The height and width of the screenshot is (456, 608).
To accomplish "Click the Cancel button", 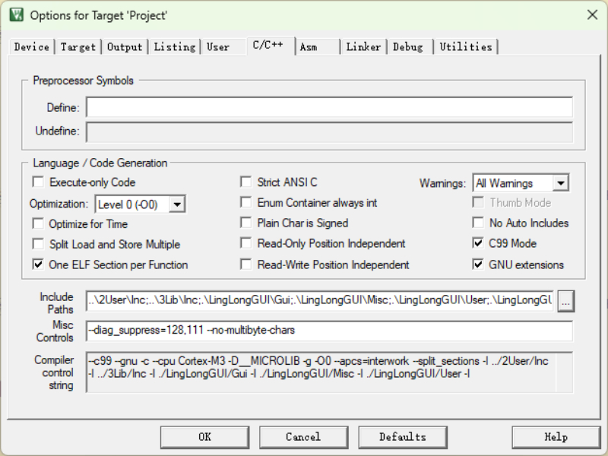I will tap(303, 437).
